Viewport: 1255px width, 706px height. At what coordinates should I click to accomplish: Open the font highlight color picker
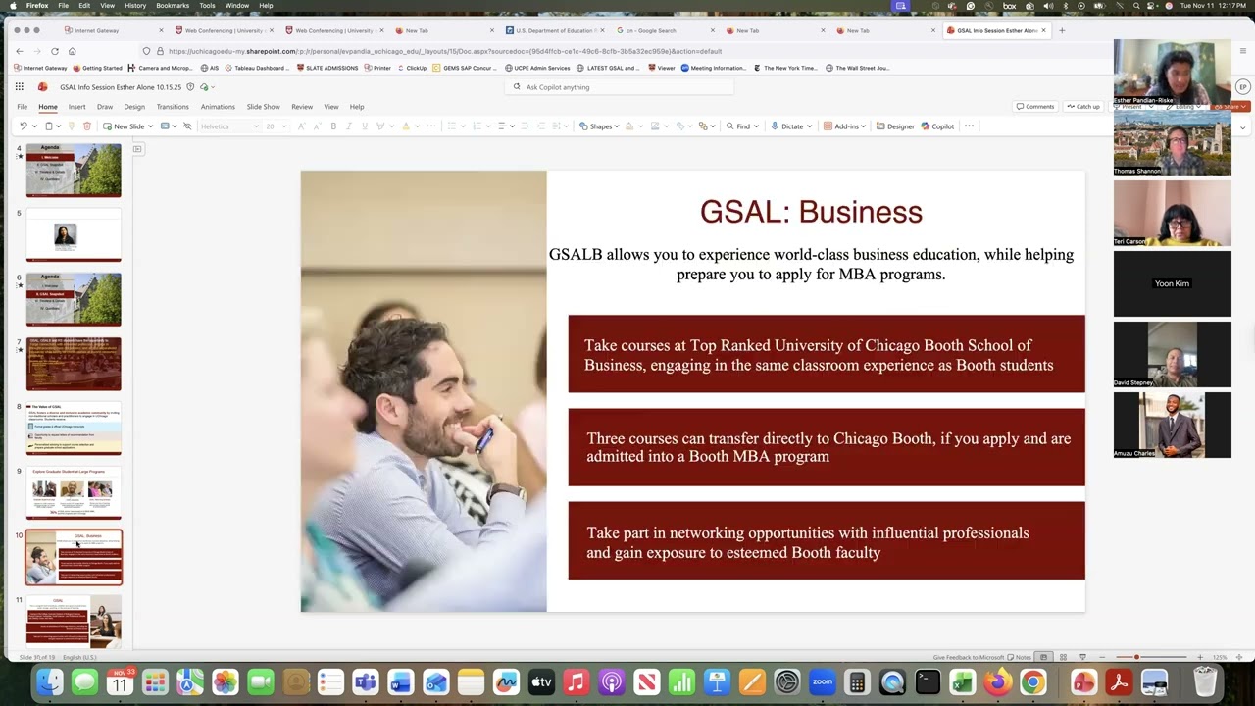tap(380, 126)
